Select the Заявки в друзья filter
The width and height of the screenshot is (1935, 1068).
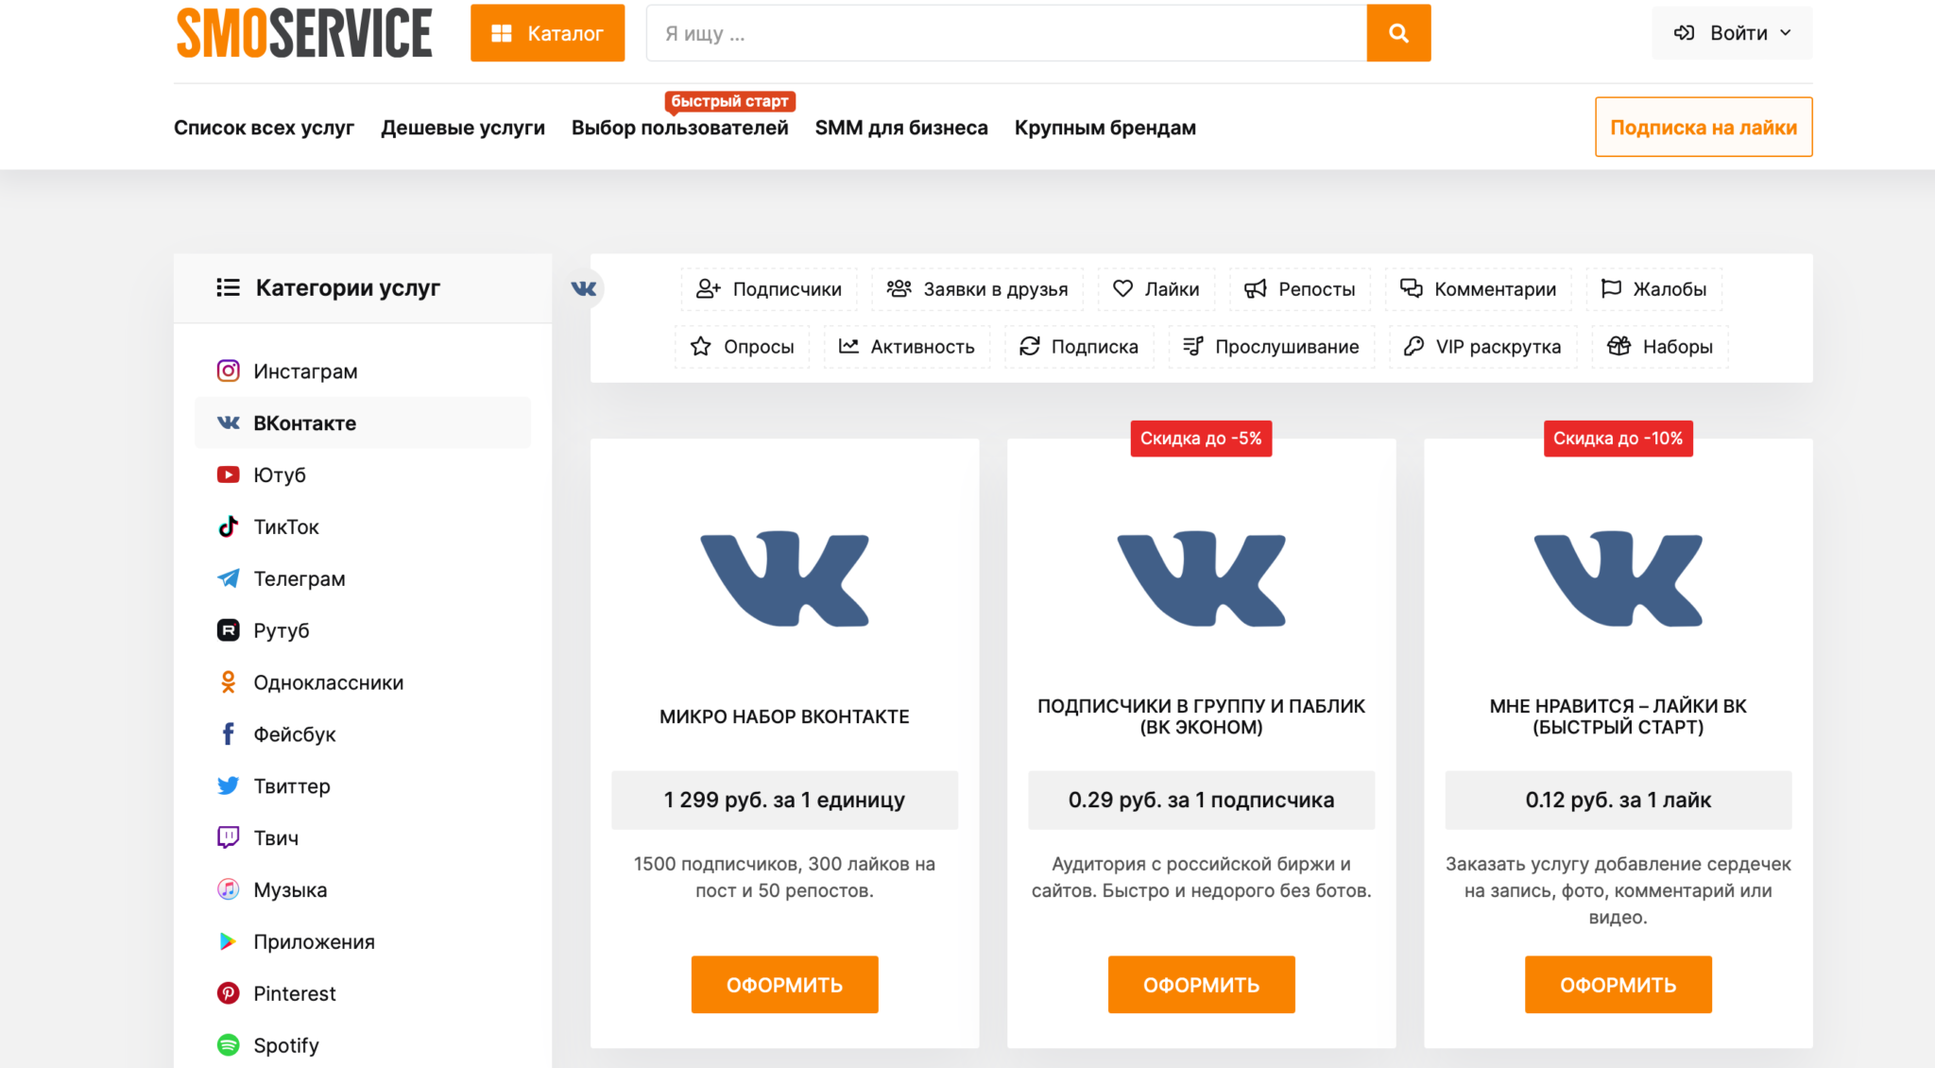click(977, 289)
